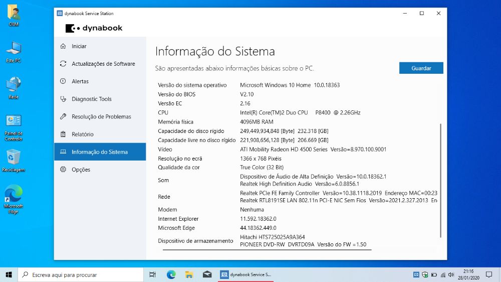Close the dynabook Service Station window

click(x=438, y=14)
